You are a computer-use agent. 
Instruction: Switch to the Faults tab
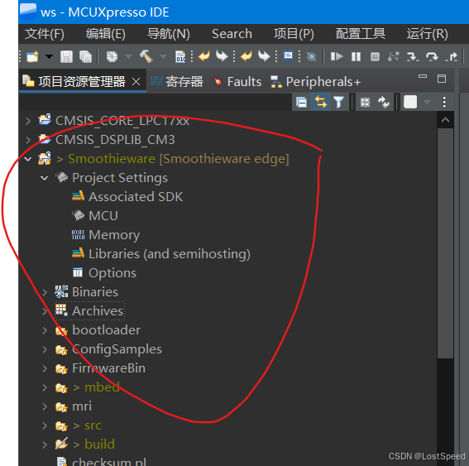(x=237, y=81)
